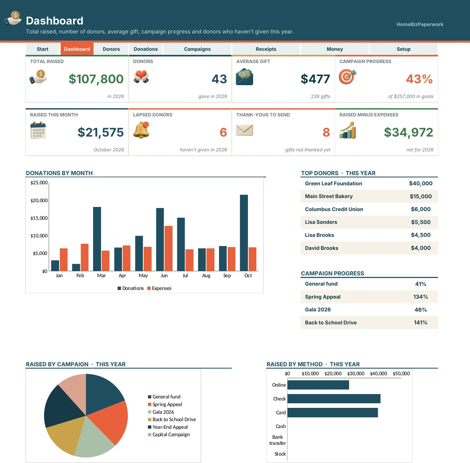470x463 pixels.
Task: Click the Campaign Progress target icon
Action: [x=347, y=76]
